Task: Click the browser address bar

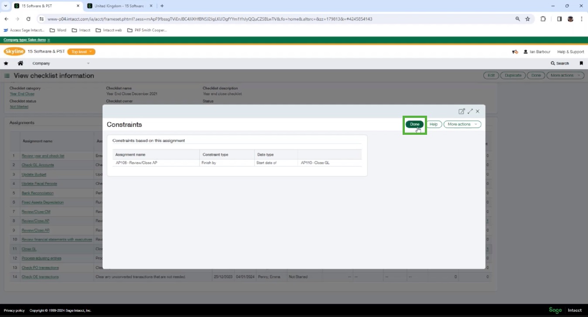Action: [x=262, y=19]
